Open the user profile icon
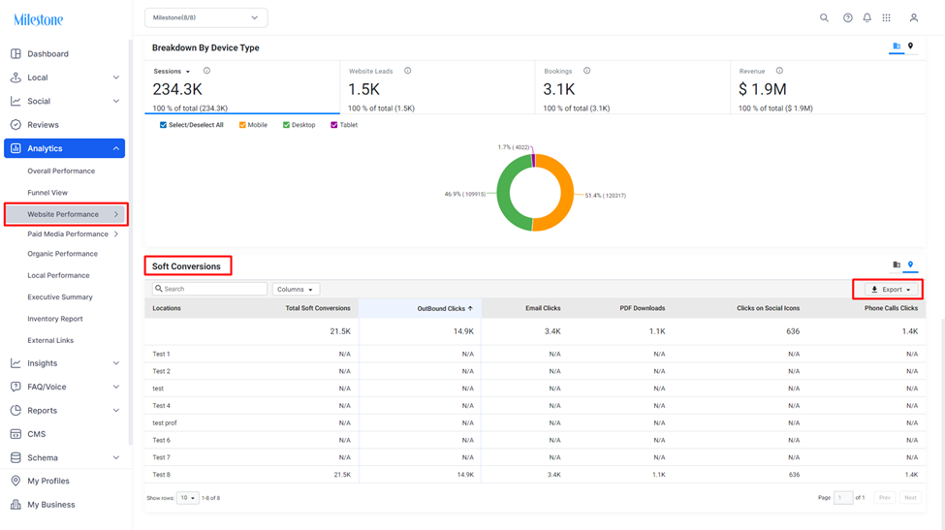The width and height of the screenshot is (945, 530). click(914, 18)
